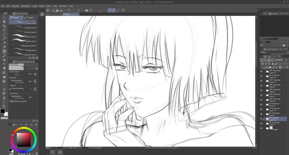Select the Text tool marked A
The image size is (289, 155).
(x=4, y=98)
